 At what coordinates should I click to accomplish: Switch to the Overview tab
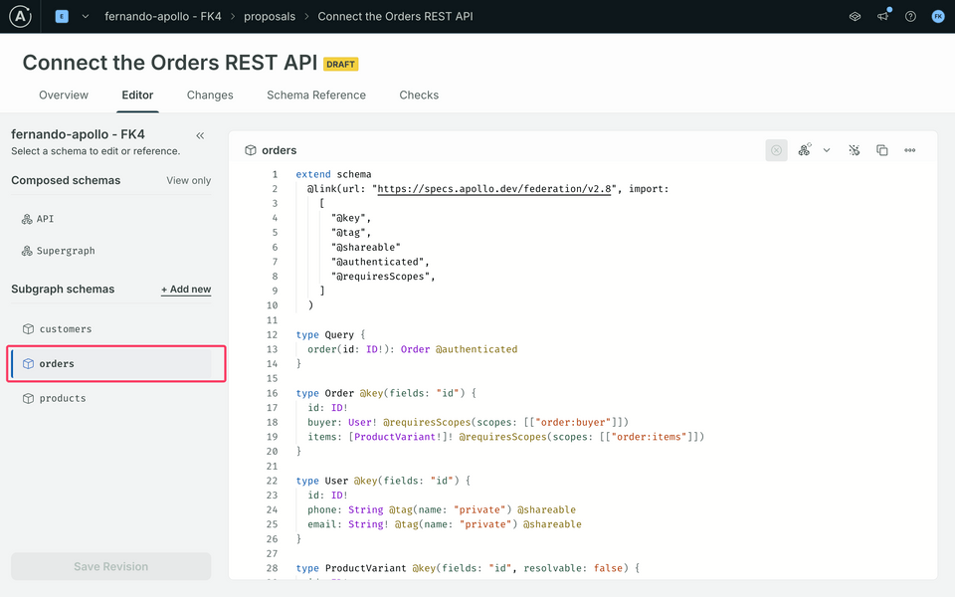(x=64, y=96)
